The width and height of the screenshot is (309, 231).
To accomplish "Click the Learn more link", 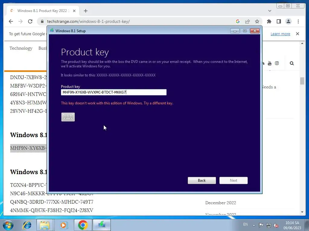I will pos(280,34).
